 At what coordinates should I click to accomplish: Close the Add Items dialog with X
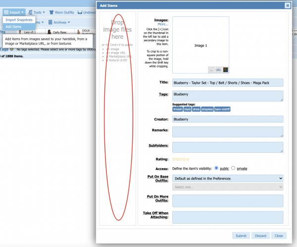point(287,5)
